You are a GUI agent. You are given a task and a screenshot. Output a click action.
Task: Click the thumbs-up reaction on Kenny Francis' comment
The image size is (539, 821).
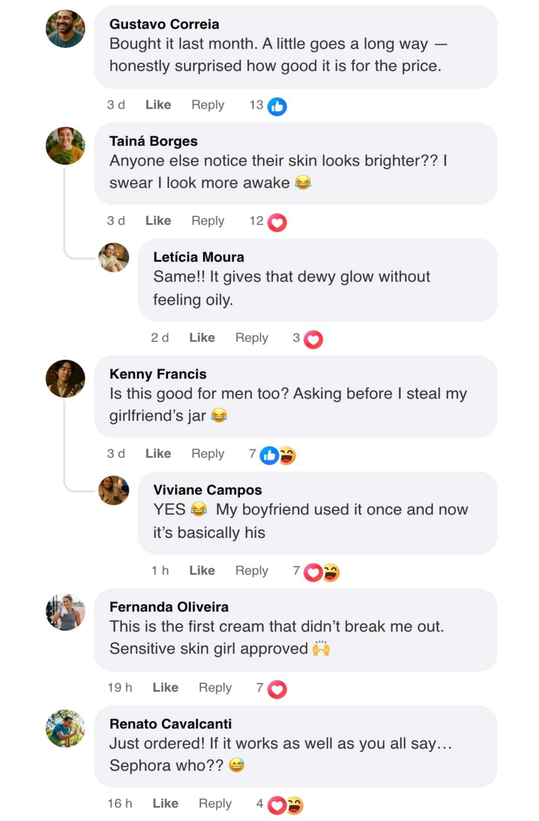(x=269, y=455)
